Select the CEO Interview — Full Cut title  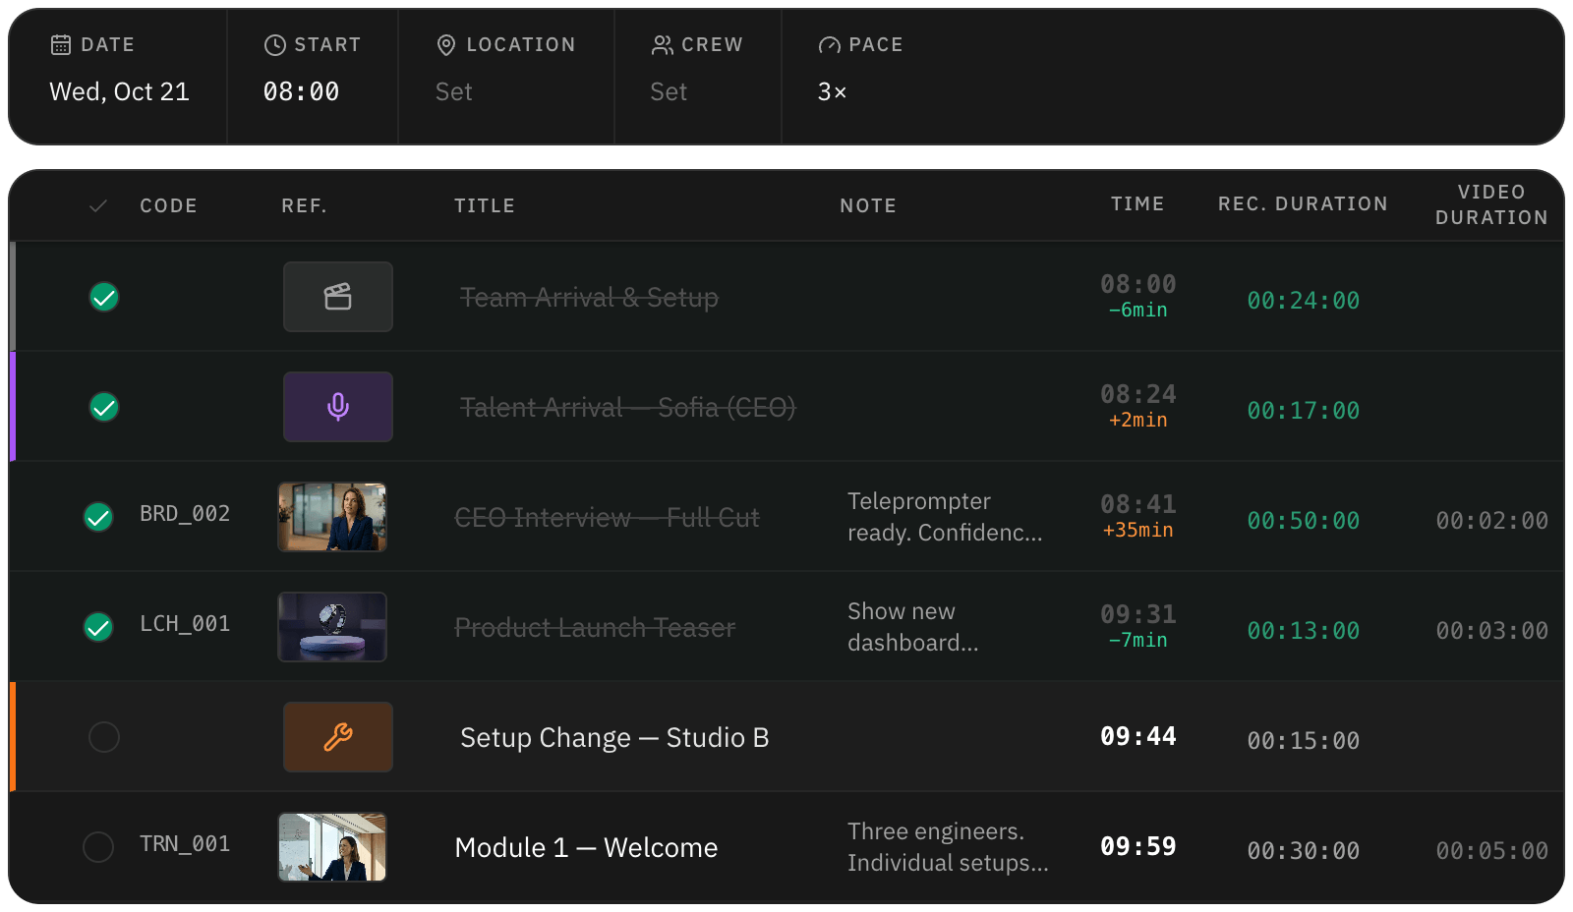tap(607, 517)
